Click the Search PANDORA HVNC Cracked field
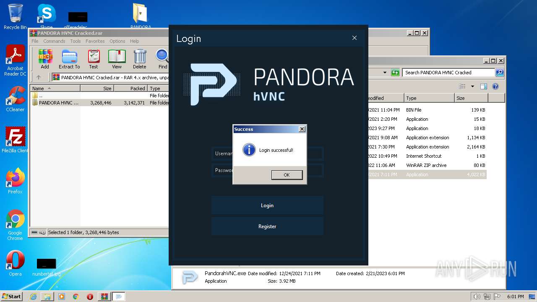 (x=448, y=73)
